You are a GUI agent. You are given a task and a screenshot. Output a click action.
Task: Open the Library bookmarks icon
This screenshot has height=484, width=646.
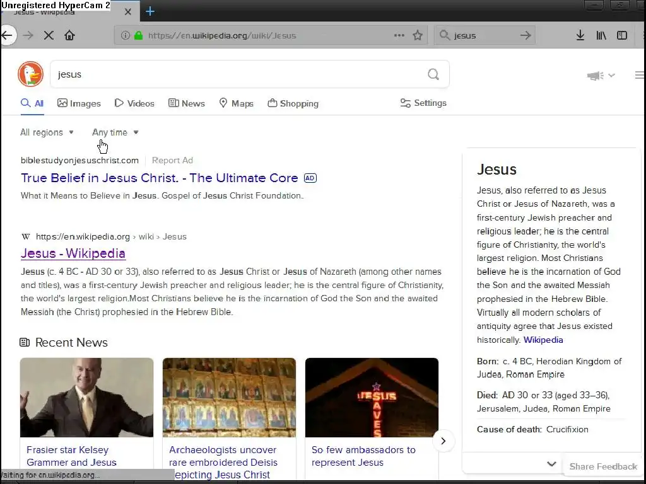[x=601, y=35]
